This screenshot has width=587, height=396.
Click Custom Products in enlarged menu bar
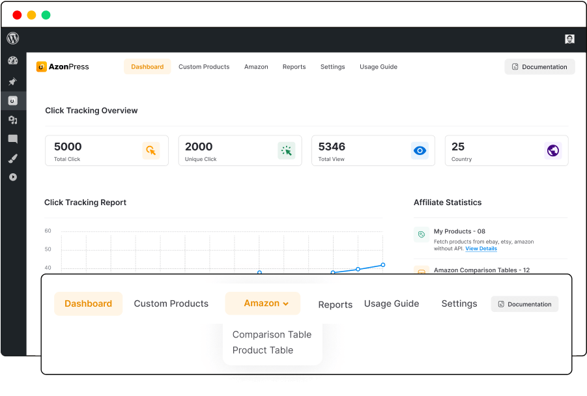[171, 304]
